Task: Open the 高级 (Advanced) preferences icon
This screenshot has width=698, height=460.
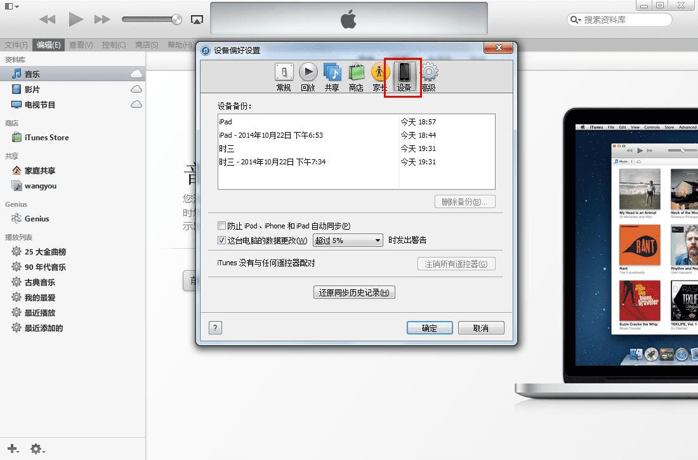Action: coord(429,75)
